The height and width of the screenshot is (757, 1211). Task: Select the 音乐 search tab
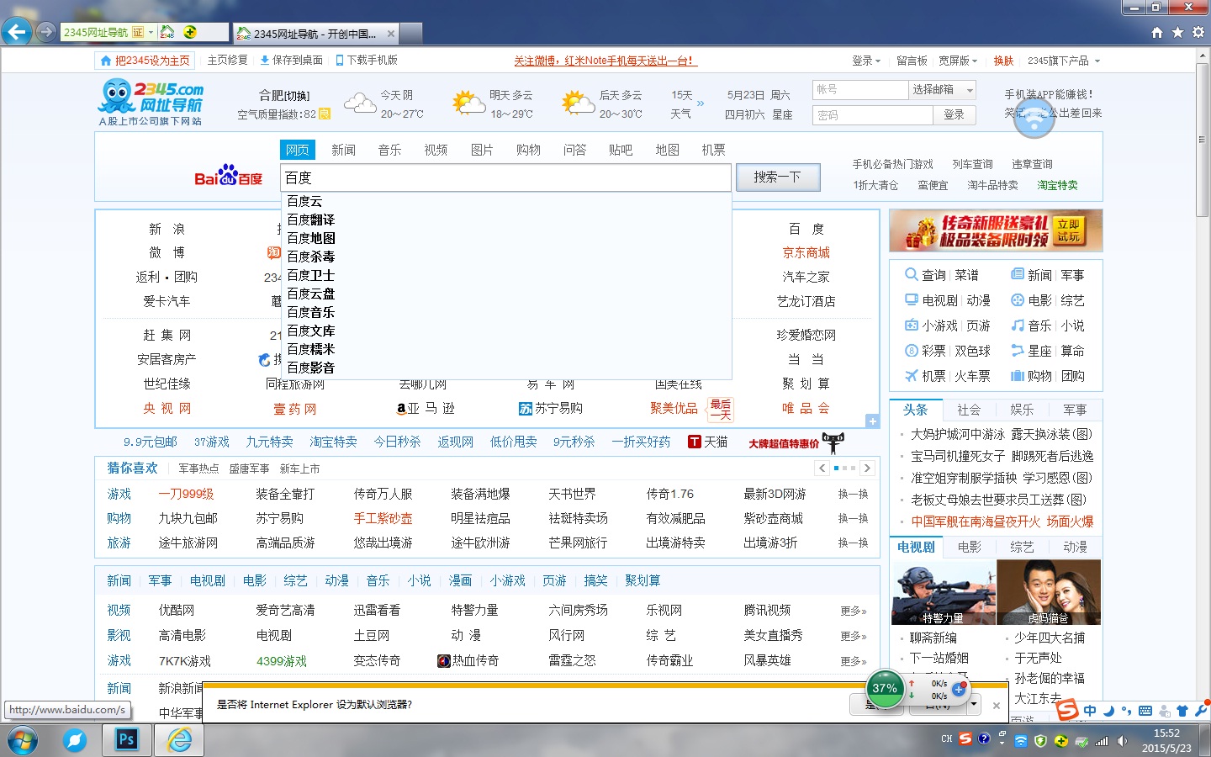389,150
